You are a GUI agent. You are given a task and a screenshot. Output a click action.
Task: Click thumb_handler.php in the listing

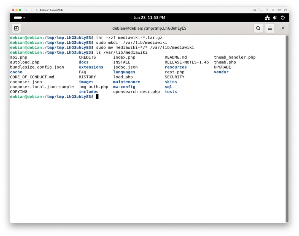tap(235, 57)
